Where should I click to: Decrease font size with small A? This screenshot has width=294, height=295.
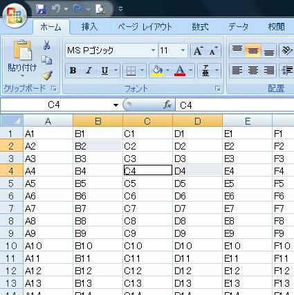(213, 51)
